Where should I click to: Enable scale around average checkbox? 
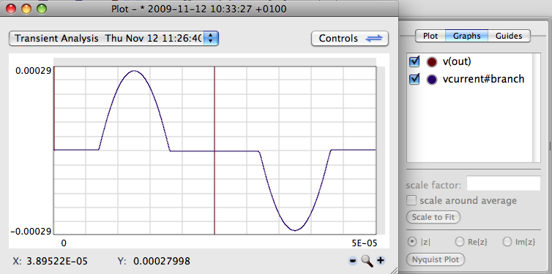point(411,201)
